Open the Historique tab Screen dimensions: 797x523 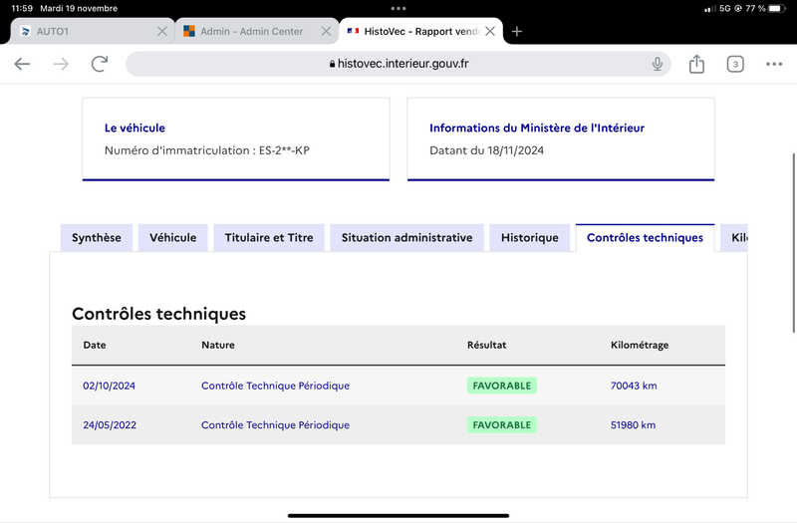point(530,238)
